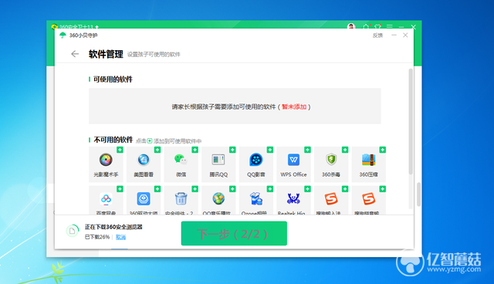
Task: Click the 已下载26% progress text
Action: pyautogui.click(x=97, y=237)
